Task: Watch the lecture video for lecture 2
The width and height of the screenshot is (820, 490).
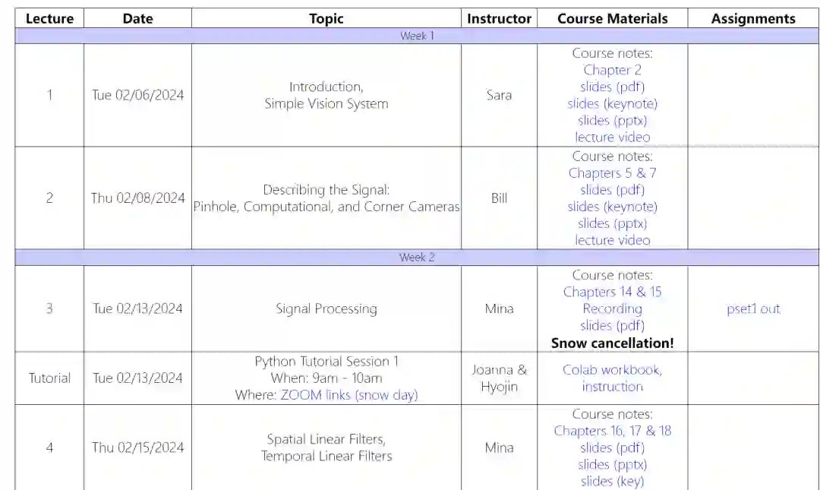Action: [x=612, y=240]
